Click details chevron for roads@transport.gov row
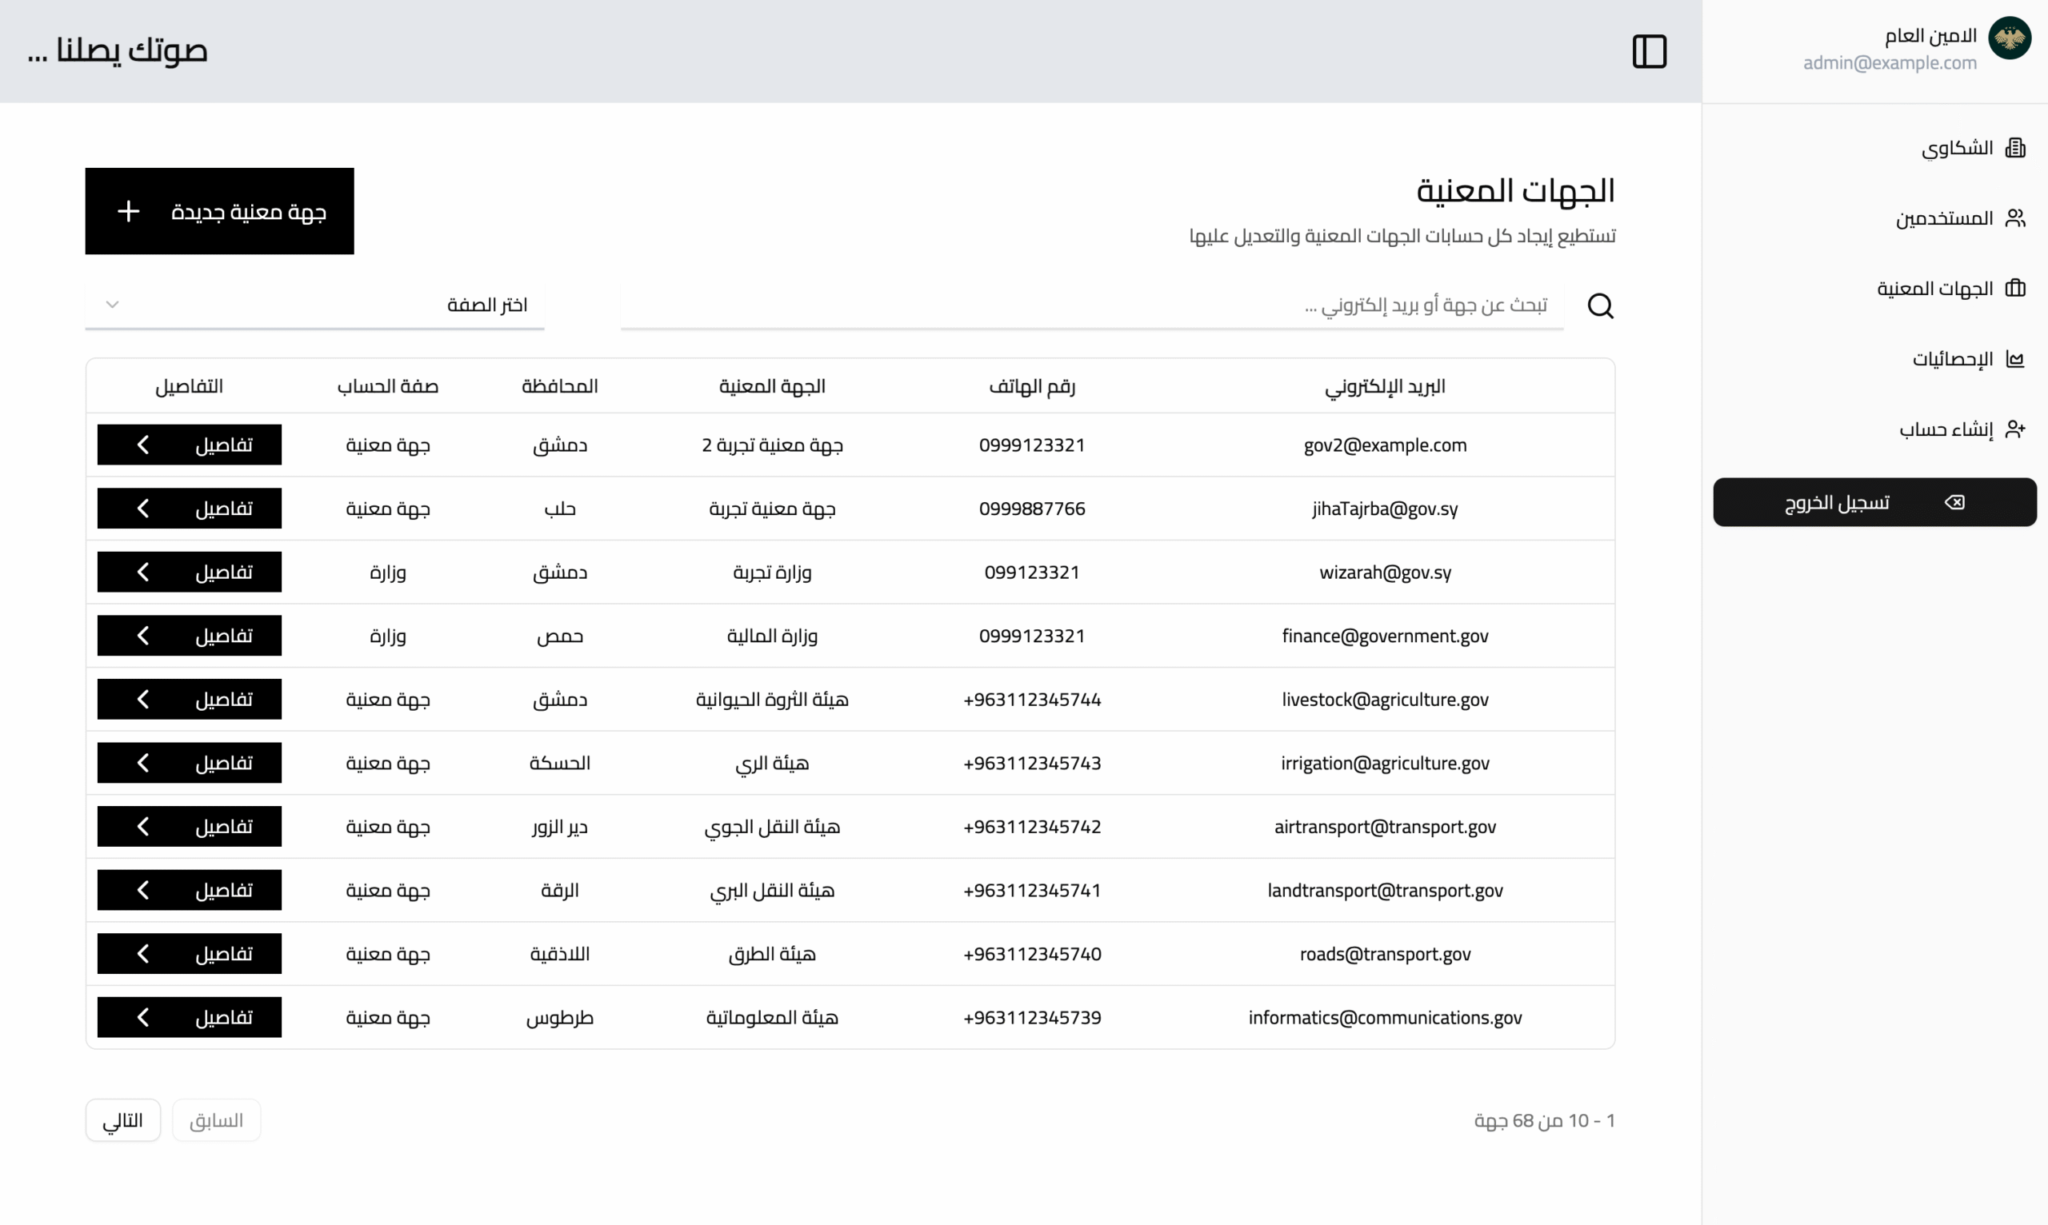Screen dimensions: 2048x1225 pyautogui.click(x=143, y=953)
